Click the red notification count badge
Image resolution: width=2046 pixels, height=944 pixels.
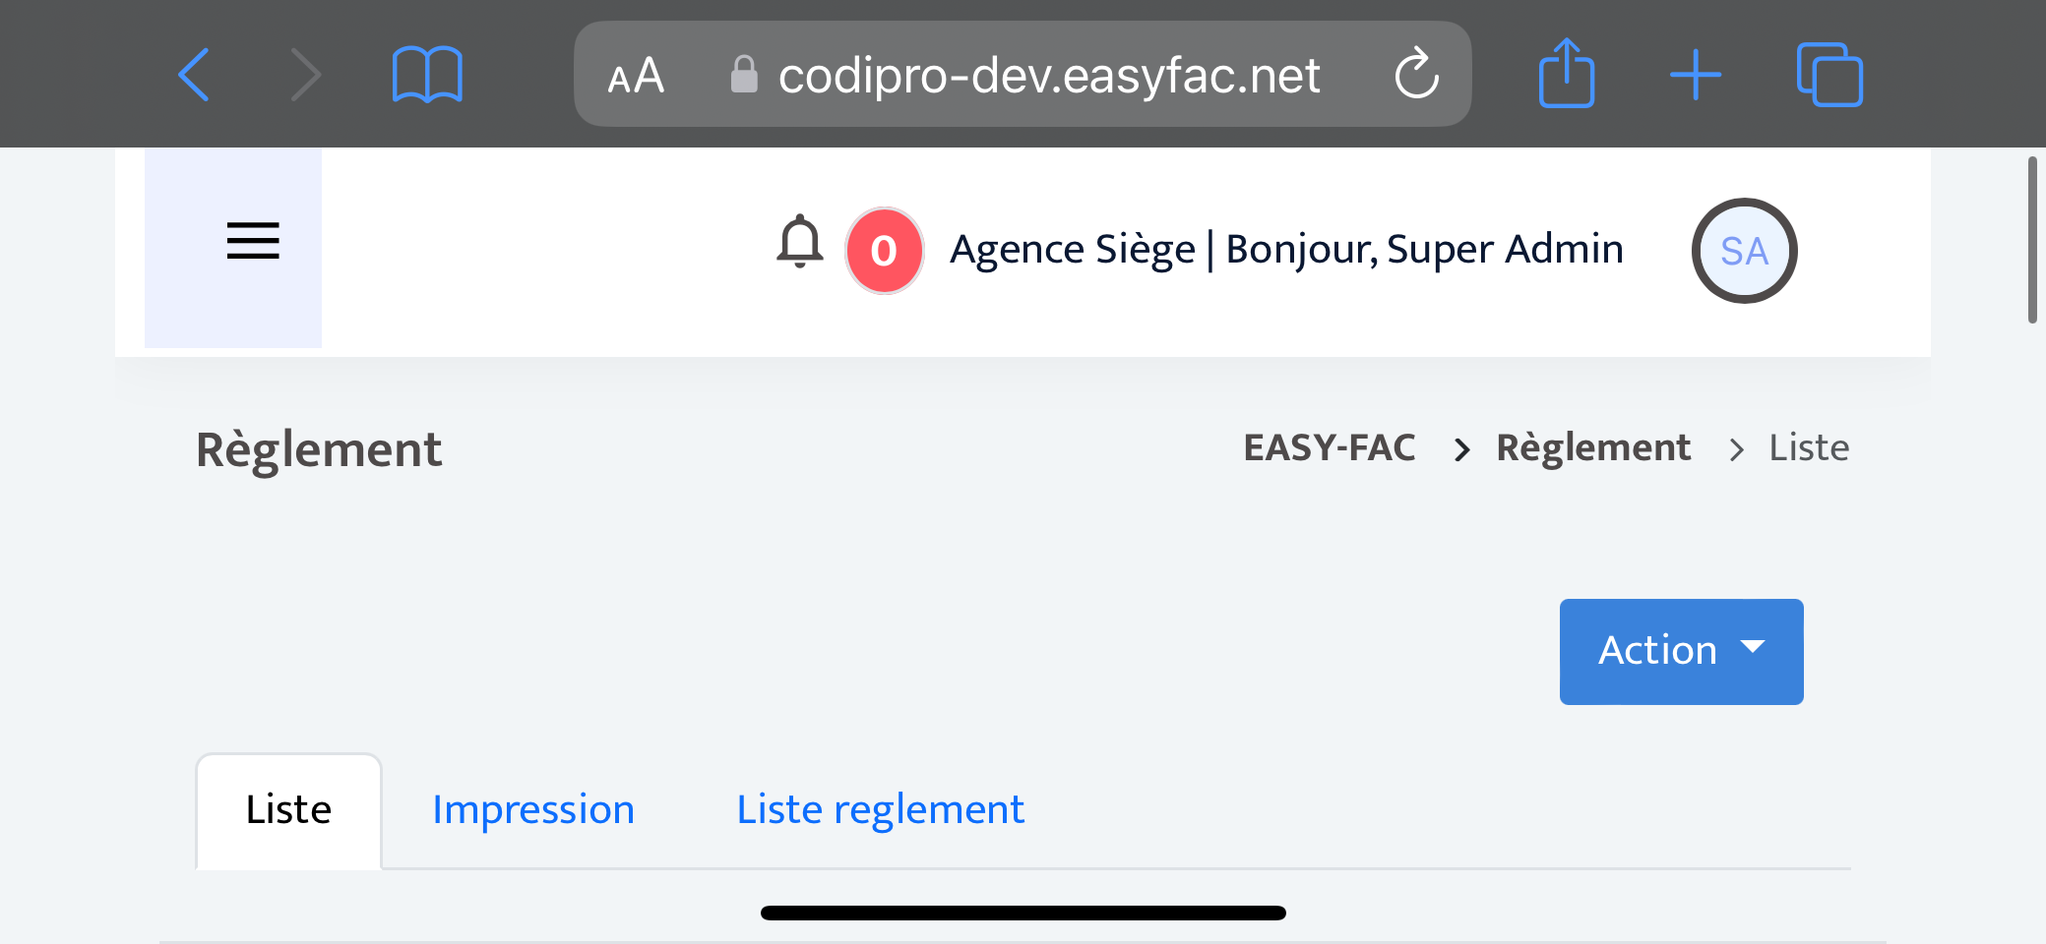coord(884,251)
